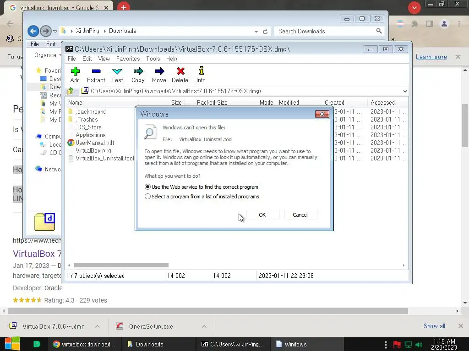Select the UserManual.pdf file
The height and width of the screenshot is (351, 469).
(95, 143)
